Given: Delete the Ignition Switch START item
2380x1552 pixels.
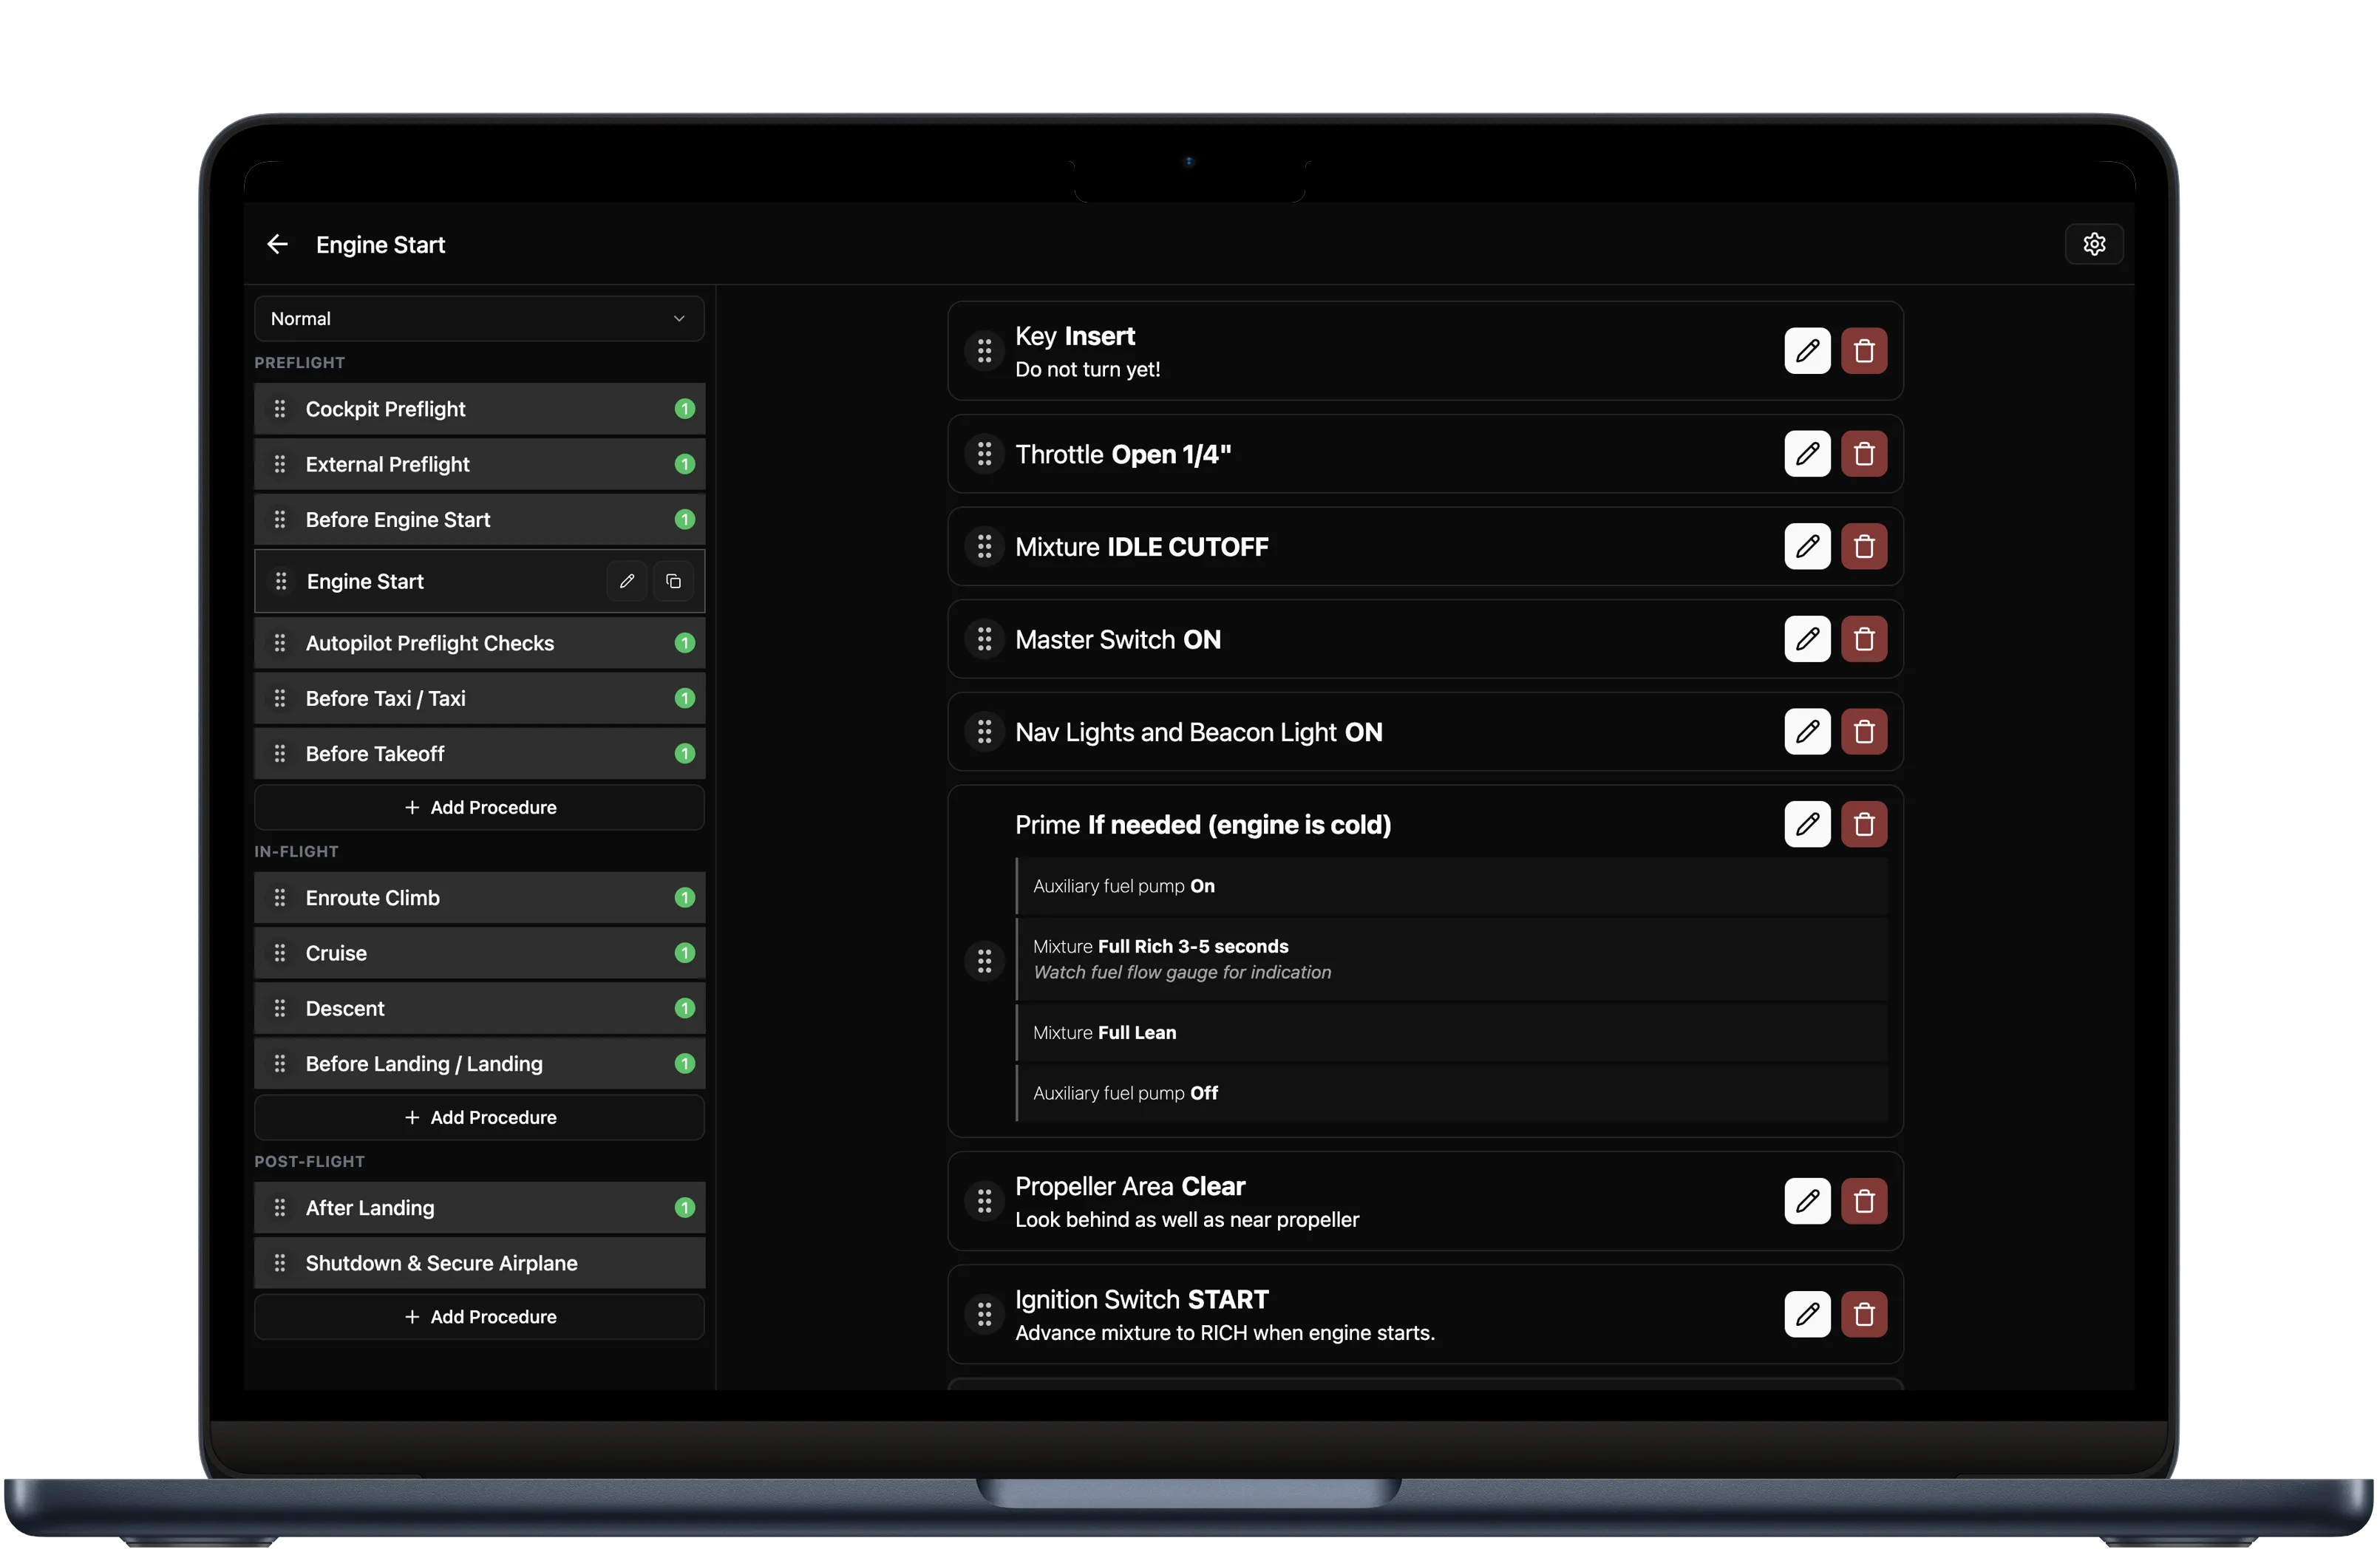Looking at the screenshot, I should (x=1864, y=1315).
